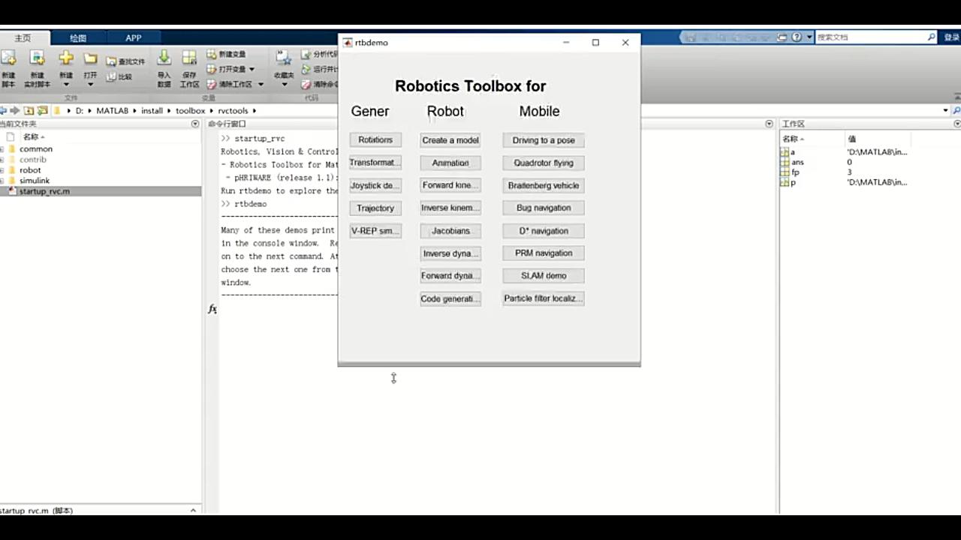Click the Create a model button
The width and height of the screenshot is (961, 540).
tap(450, 140)
